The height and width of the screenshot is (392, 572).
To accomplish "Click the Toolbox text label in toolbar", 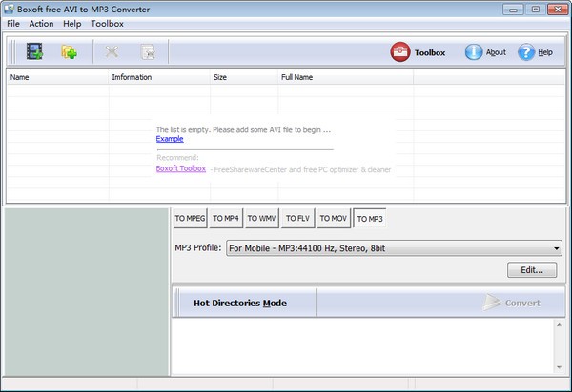I will 430,52.
